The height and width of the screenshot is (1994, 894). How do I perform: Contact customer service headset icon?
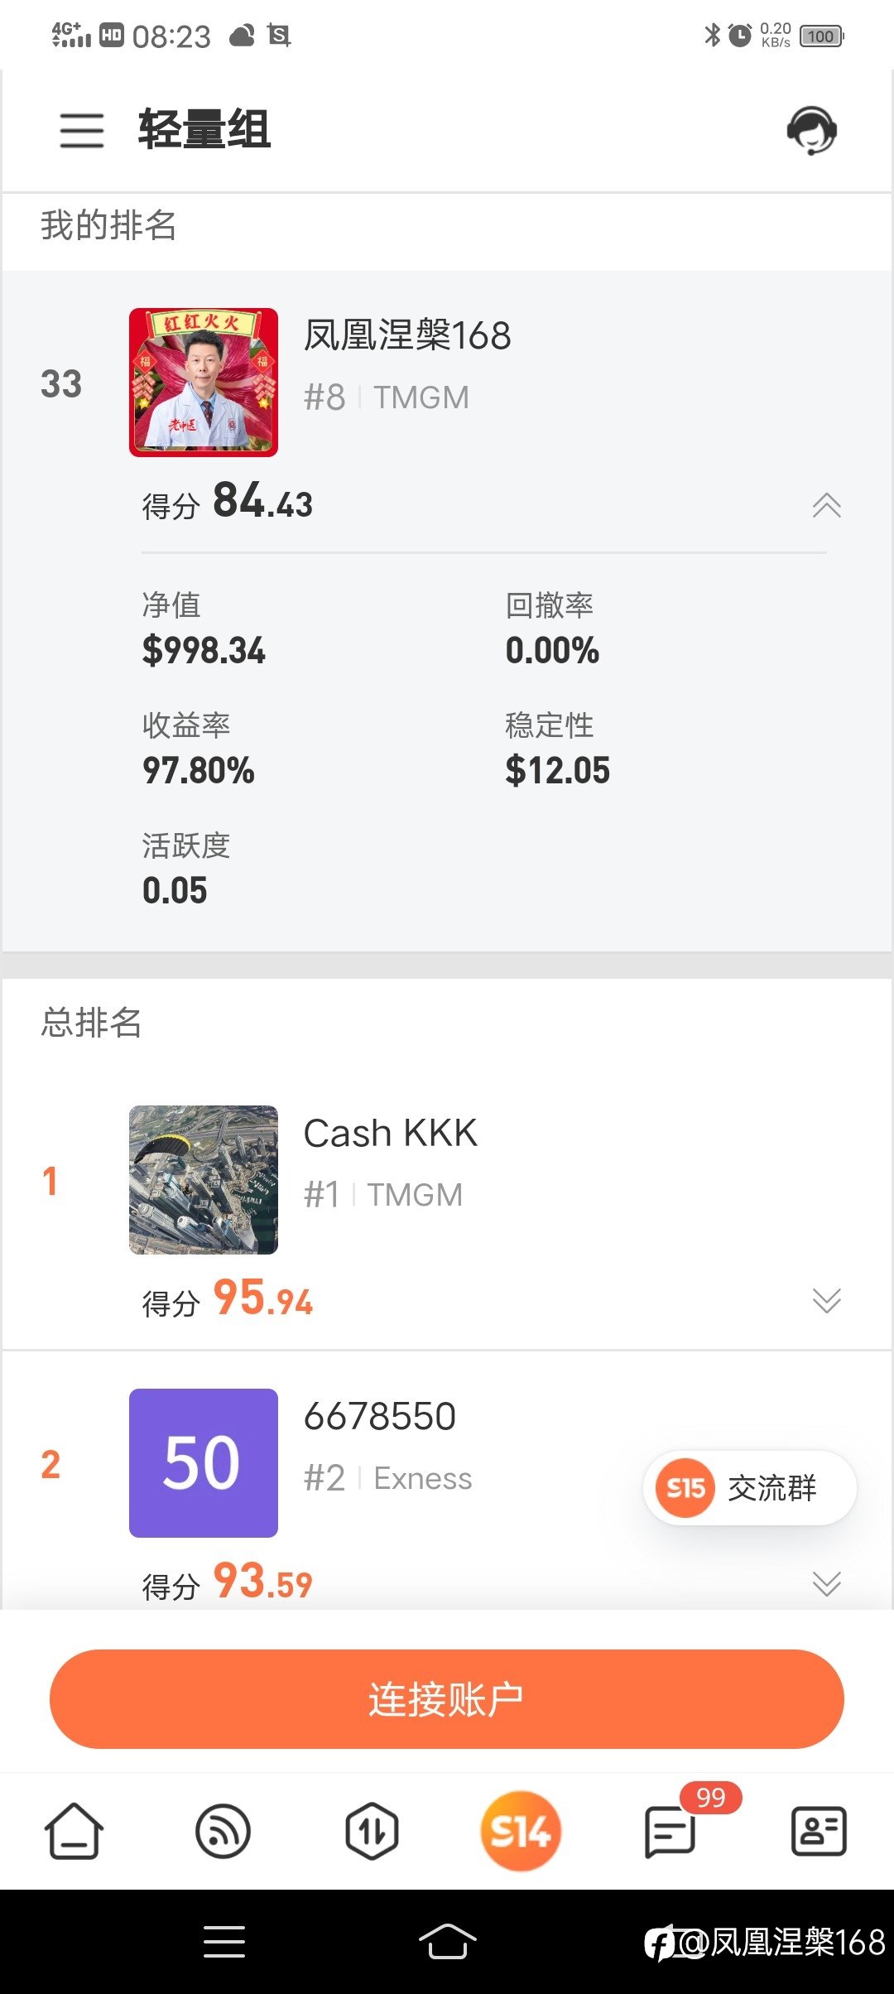coord(811,130)
